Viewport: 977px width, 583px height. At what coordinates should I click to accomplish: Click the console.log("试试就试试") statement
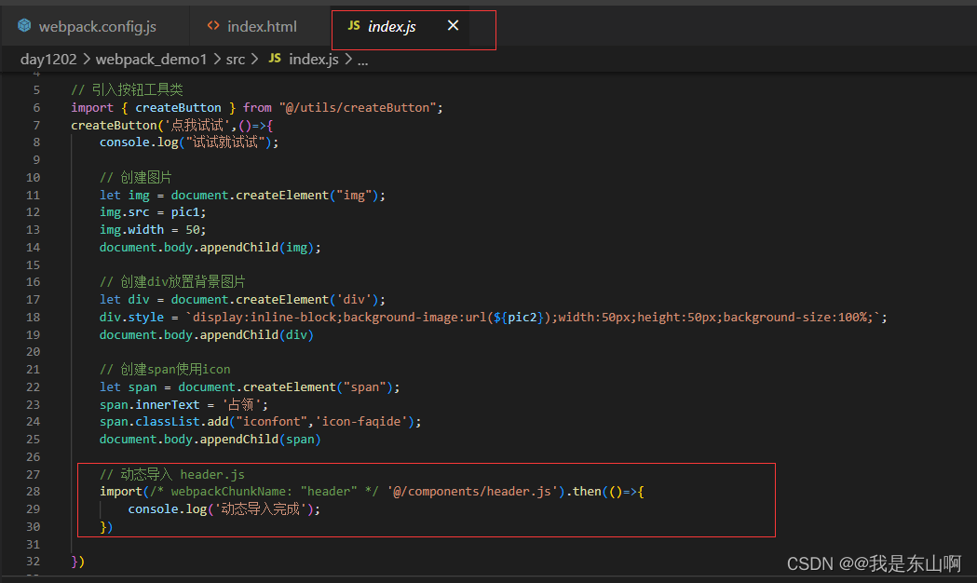coord(189,142)
